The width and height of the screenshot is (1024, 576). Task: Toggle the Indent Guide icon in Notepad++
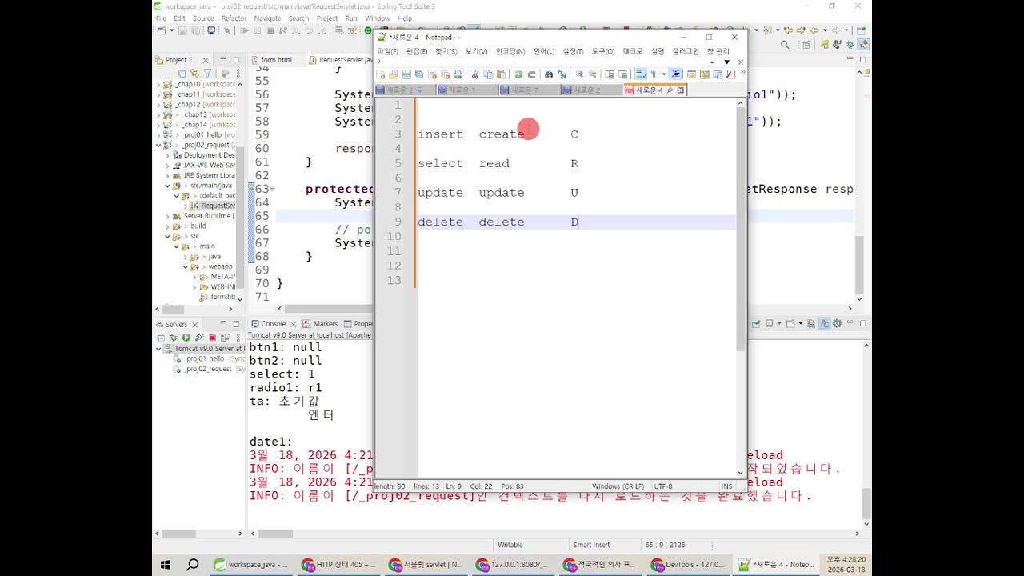tap(676, 74)
